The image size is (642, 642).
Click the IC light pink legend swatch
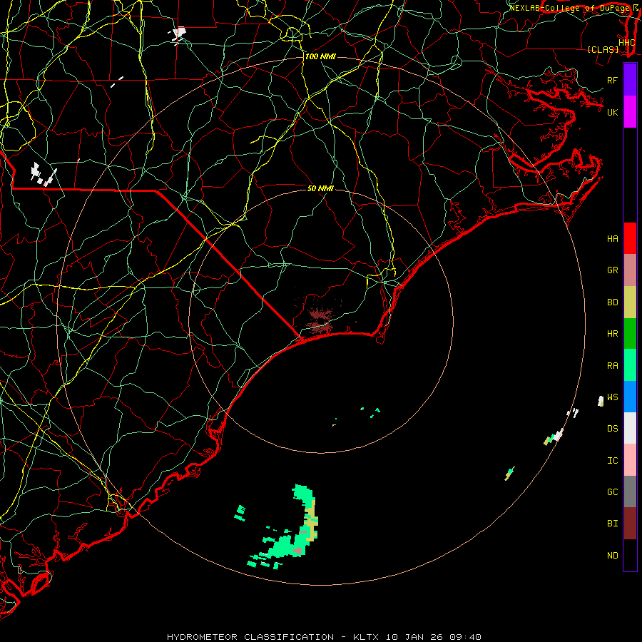(630, 460)
